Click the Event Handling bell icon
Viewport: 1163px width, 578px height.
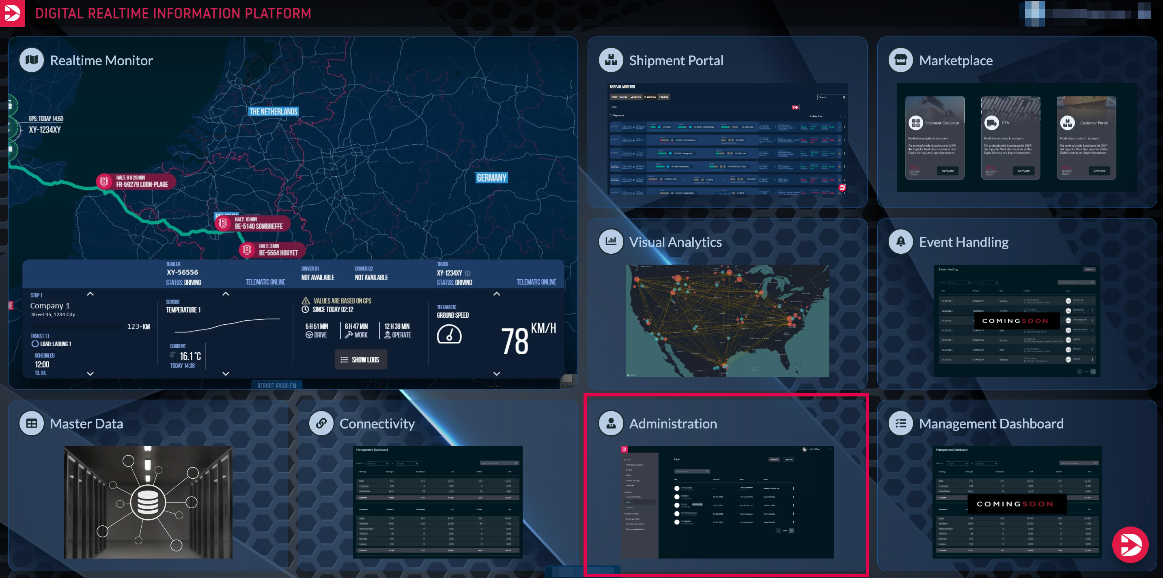[900, 242]
